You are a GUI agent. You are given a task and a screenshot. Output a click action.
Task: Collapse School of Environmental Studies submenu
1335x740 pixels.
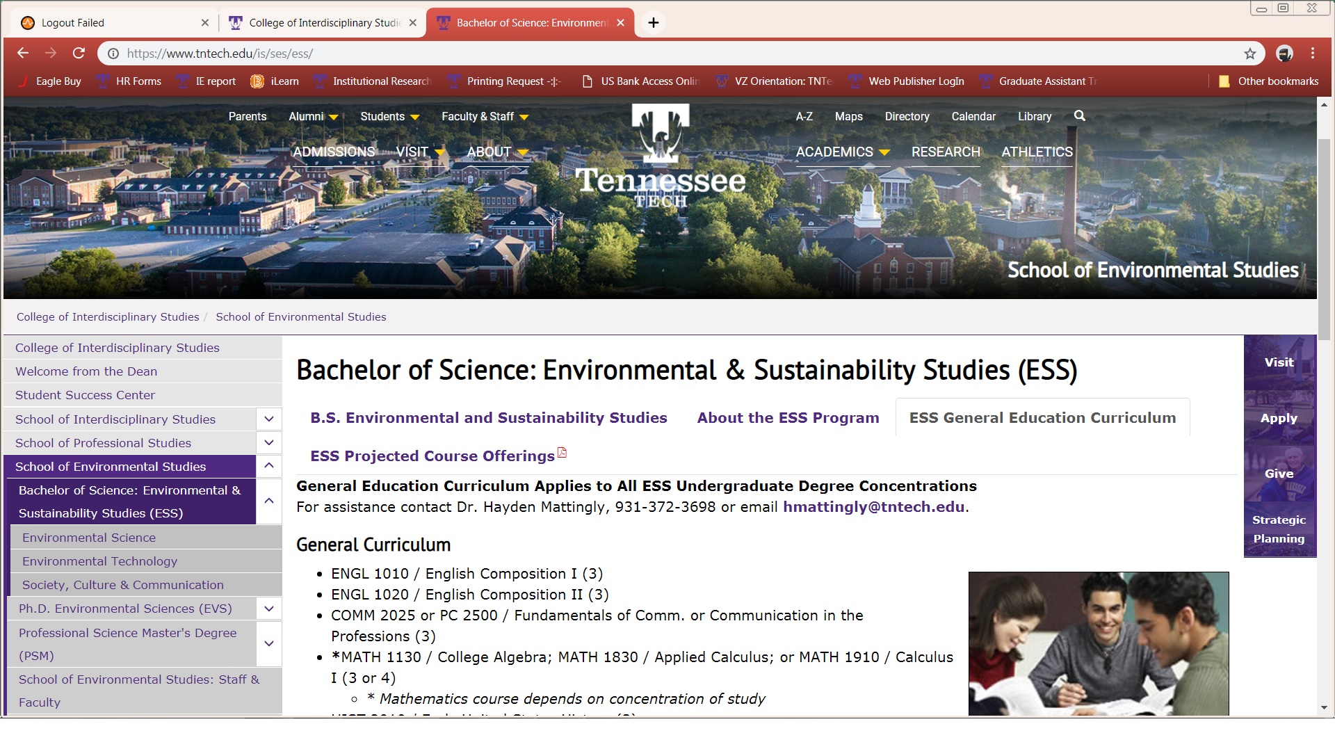(x=269, y=466)
